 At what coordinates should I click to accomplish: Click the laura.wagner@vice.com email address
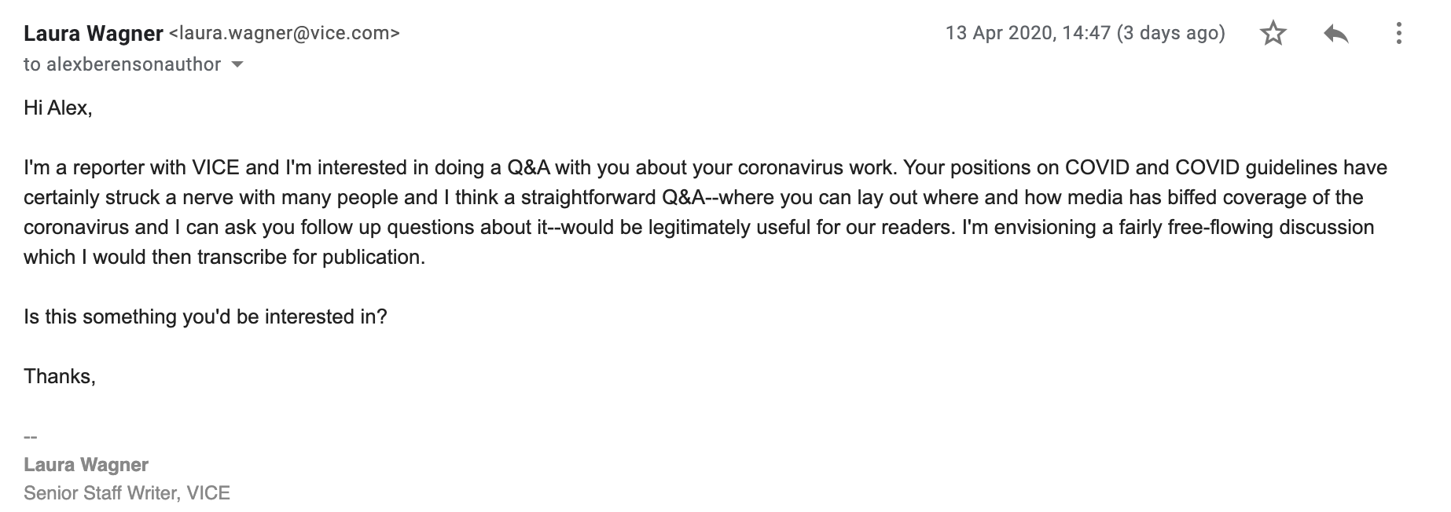(x=285, y=34)
